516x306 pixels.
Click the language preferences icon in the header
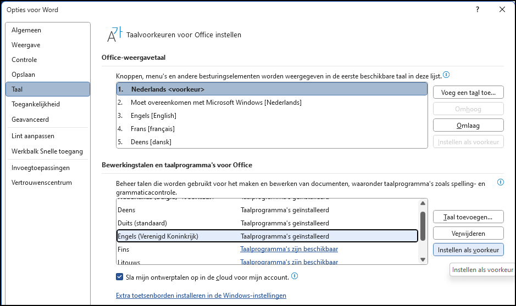coord(114,35)
